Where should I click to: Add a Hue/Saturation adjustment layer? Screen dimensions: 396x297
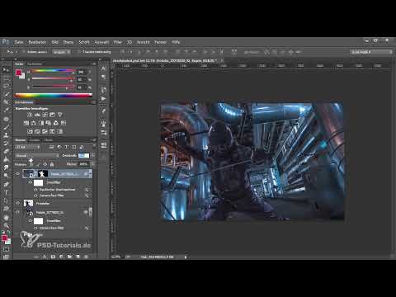[x=26, y=123]
